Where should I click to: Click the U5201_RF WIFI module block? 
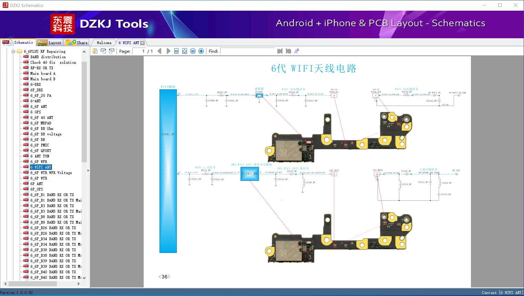tap(168, 171)
